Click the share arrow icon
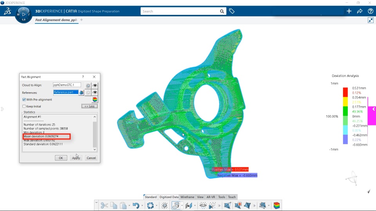 [x=360, y=11]
